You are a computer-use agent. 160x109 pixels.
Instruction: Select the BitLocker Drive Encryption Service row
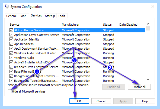click(x=78, y=67)
